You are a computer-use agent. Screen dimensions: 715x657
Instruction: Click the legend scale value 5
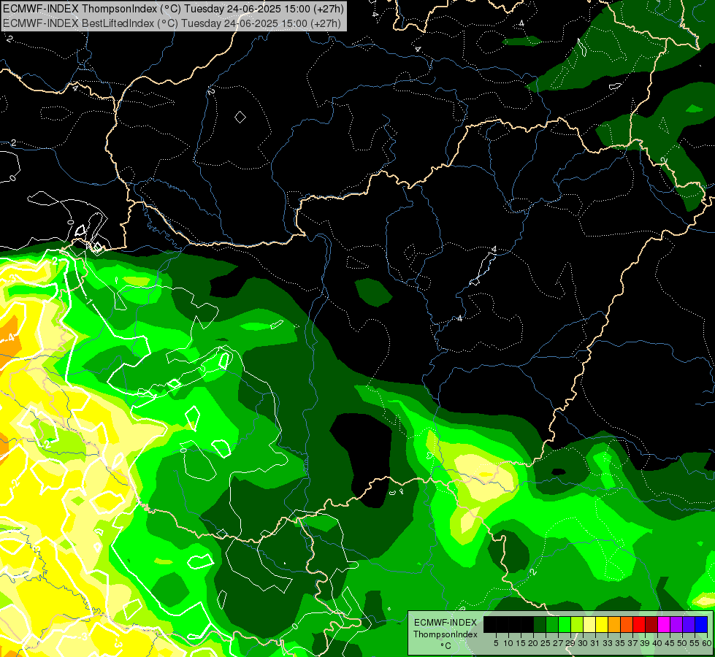tap(496, 643)
